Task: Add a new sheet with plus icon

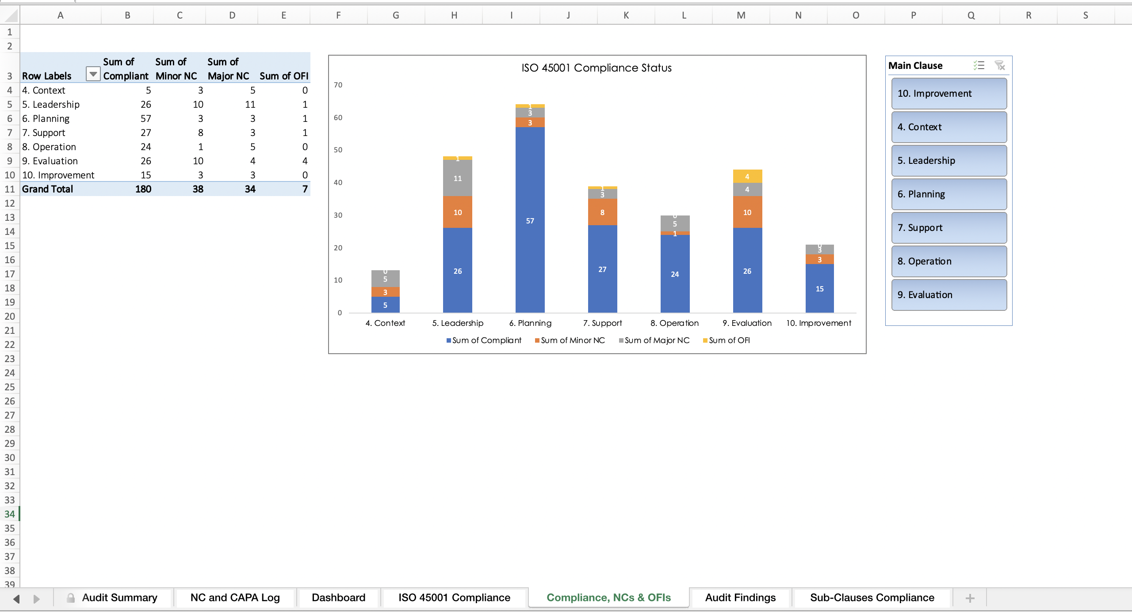Action: point(970,598)
